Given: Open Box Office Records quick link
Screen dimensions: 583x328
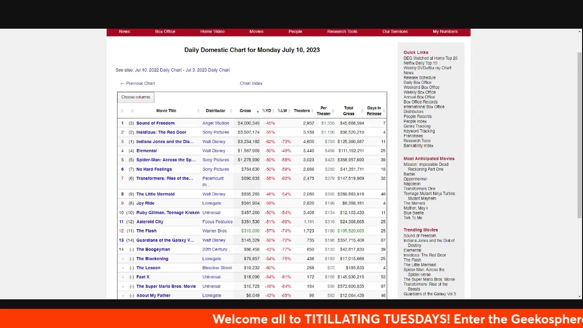Looking at the screenshot, I should (420, 102).
